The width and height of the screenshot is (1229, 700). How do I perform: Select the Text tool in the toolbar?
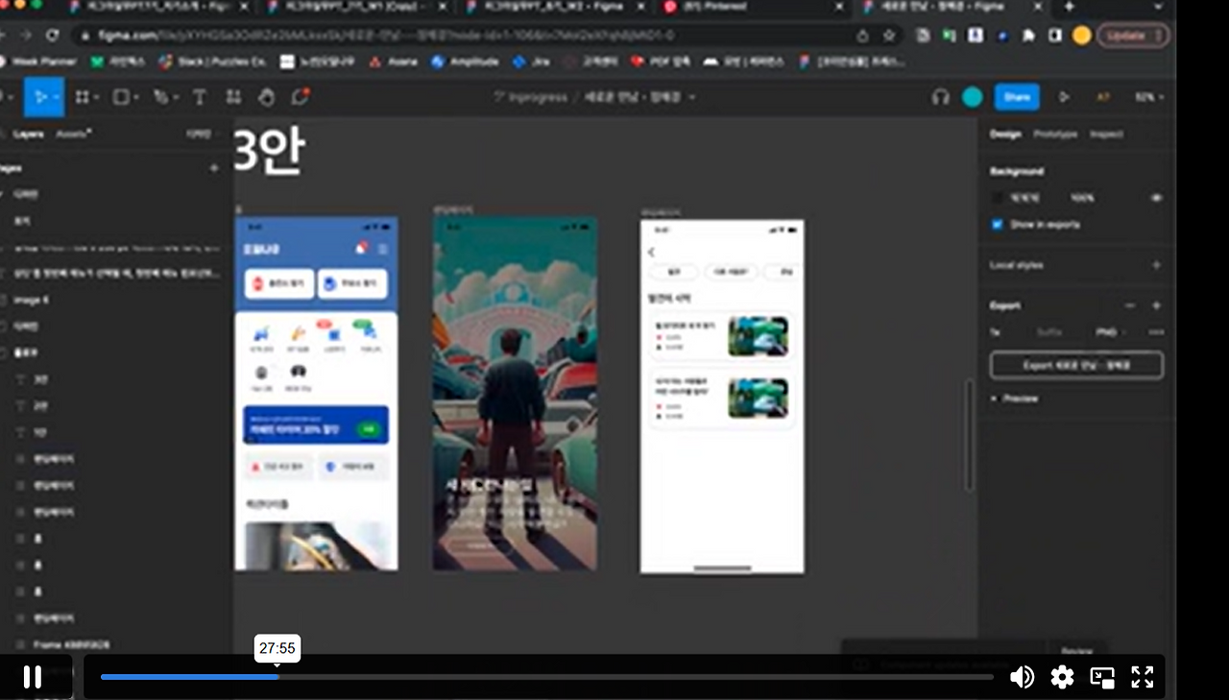click(x=199, y=96)
